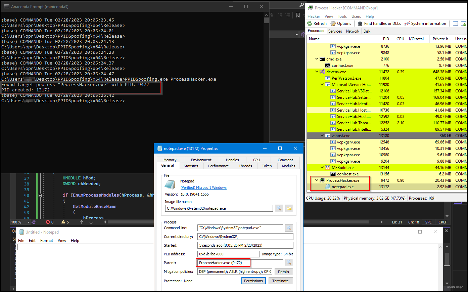
Task: Open the Tools menu in Process Hacker
Action: point(342,16)
